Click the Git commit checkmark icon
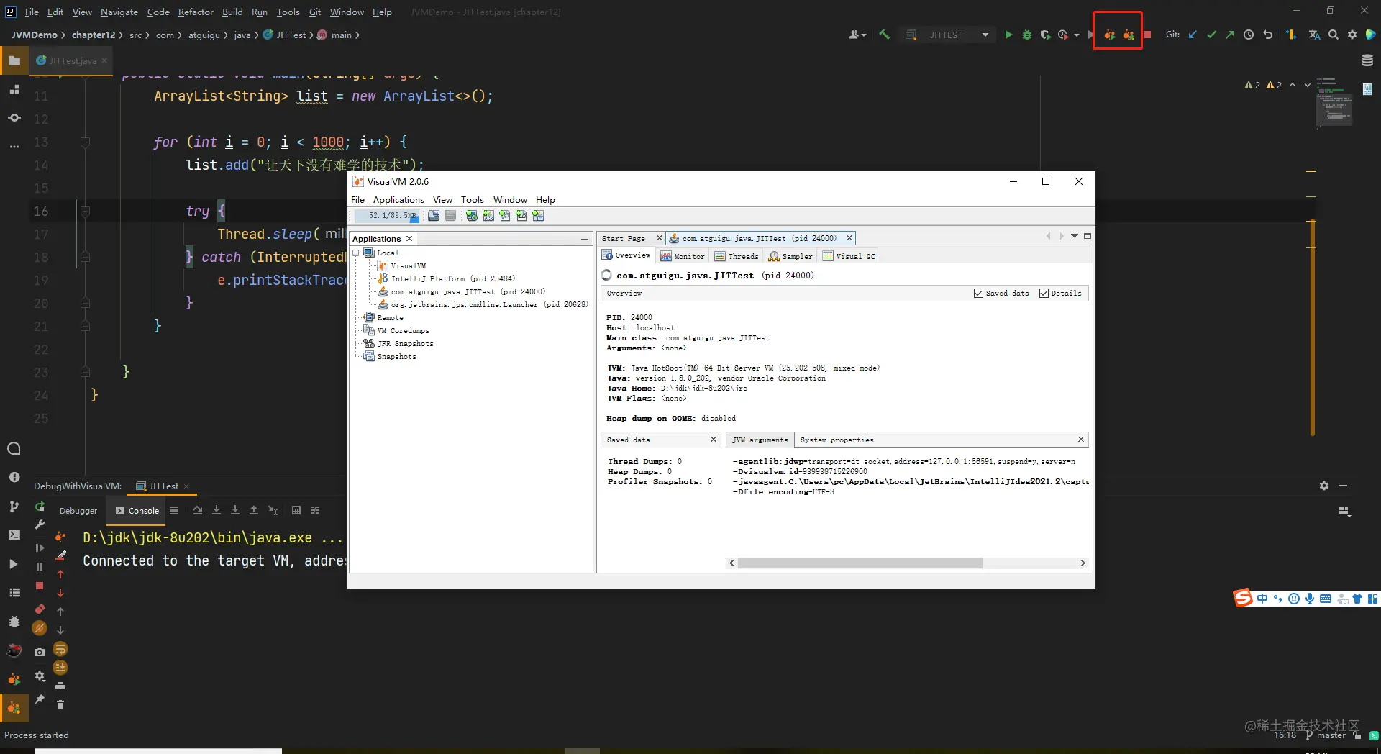Screen dimensions: 1381x754 pos(1211,35)
